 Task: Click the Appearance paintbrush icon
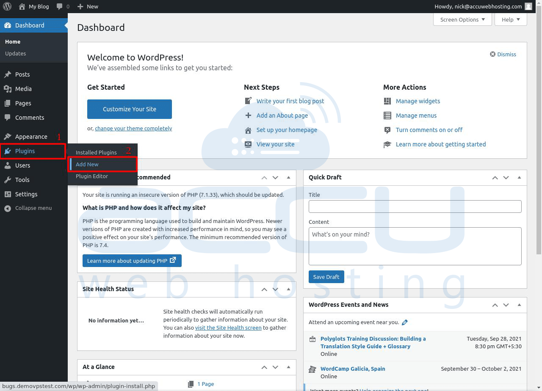tap(8, 137)
